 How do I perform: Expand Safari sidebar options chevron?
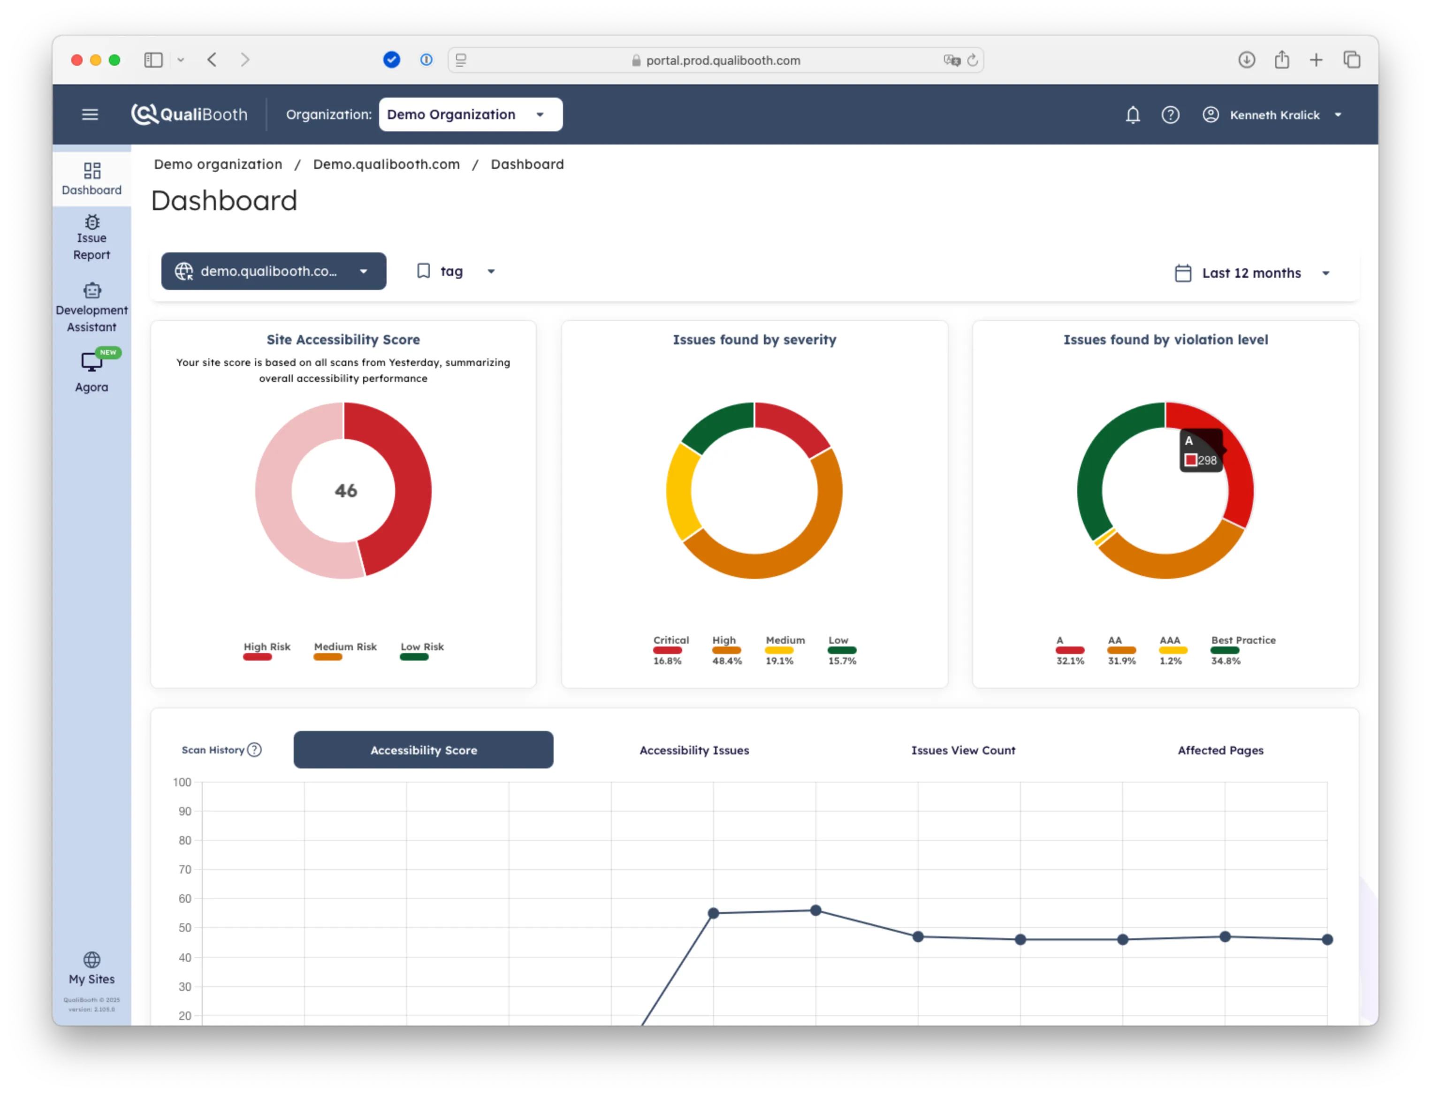coord(181,60)
